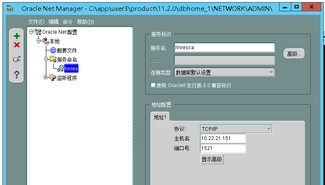
Task: Click the 端口号 input field
Action: (x=223, y=148)
